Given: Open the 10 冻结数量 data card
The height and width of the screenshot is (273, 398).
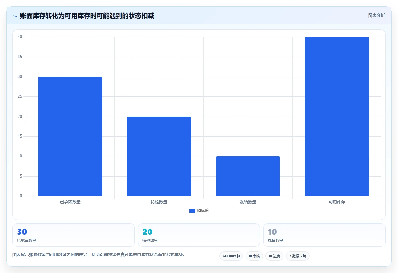Looking at the screenshot, I should 324,235.
